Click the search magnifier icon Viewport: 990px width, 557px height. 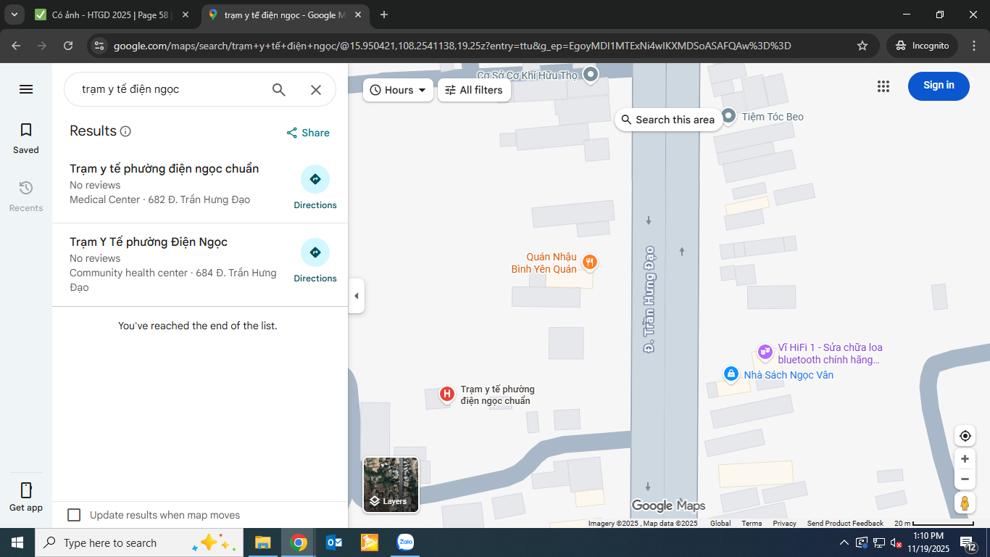point(279,89)
